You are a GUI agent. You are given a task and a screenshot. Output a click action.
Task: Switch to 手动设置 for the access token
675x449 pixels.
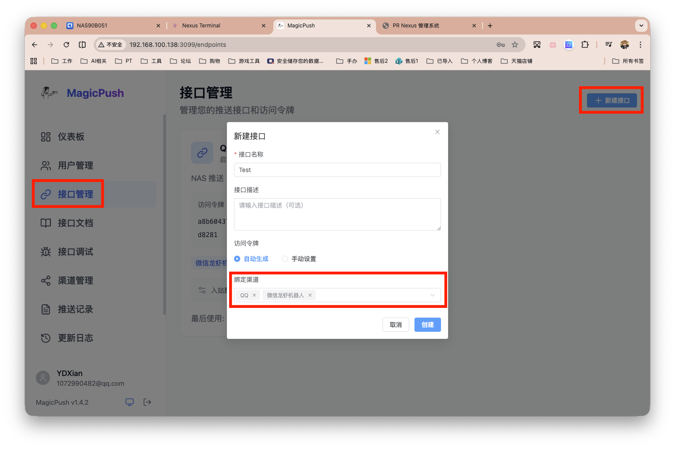click(285, 259)
